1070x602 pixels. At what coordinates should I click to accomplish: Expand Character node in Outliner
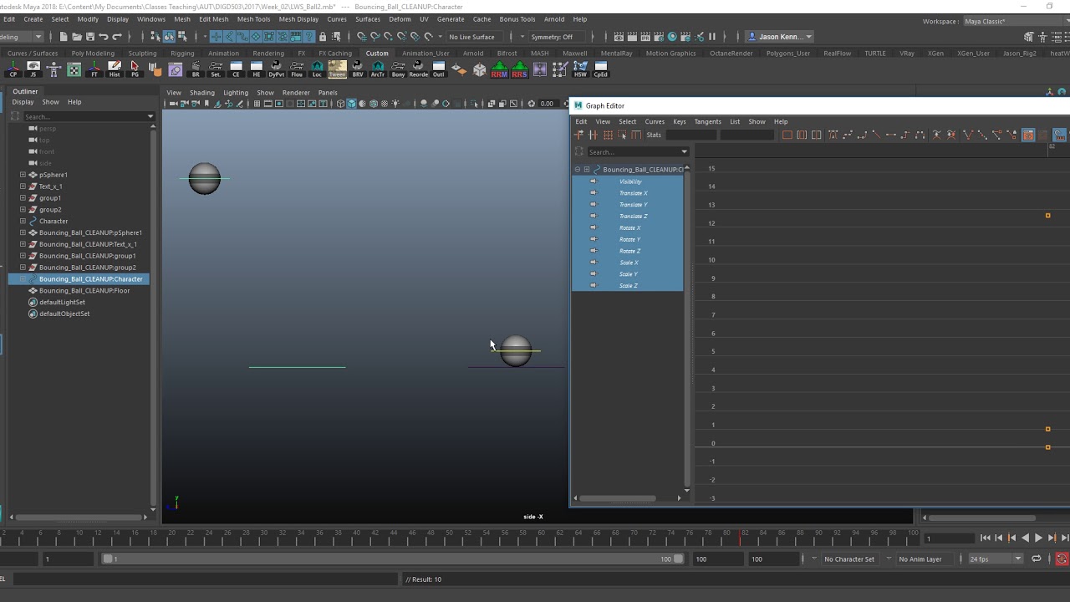[x=23, y=221]
